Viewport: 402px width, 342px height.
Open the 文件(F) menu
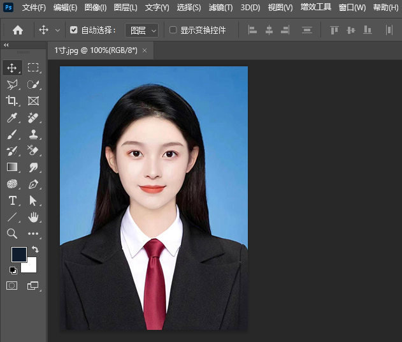(34, 8)
